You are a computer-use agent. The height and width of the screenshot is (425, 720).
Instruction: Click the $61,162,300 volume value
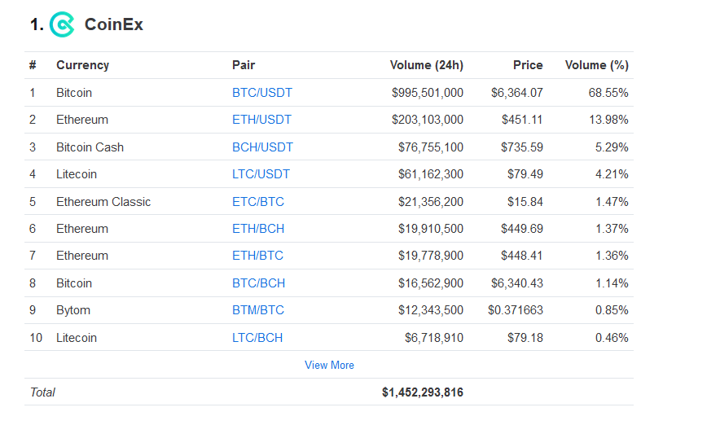coord(431,174)
